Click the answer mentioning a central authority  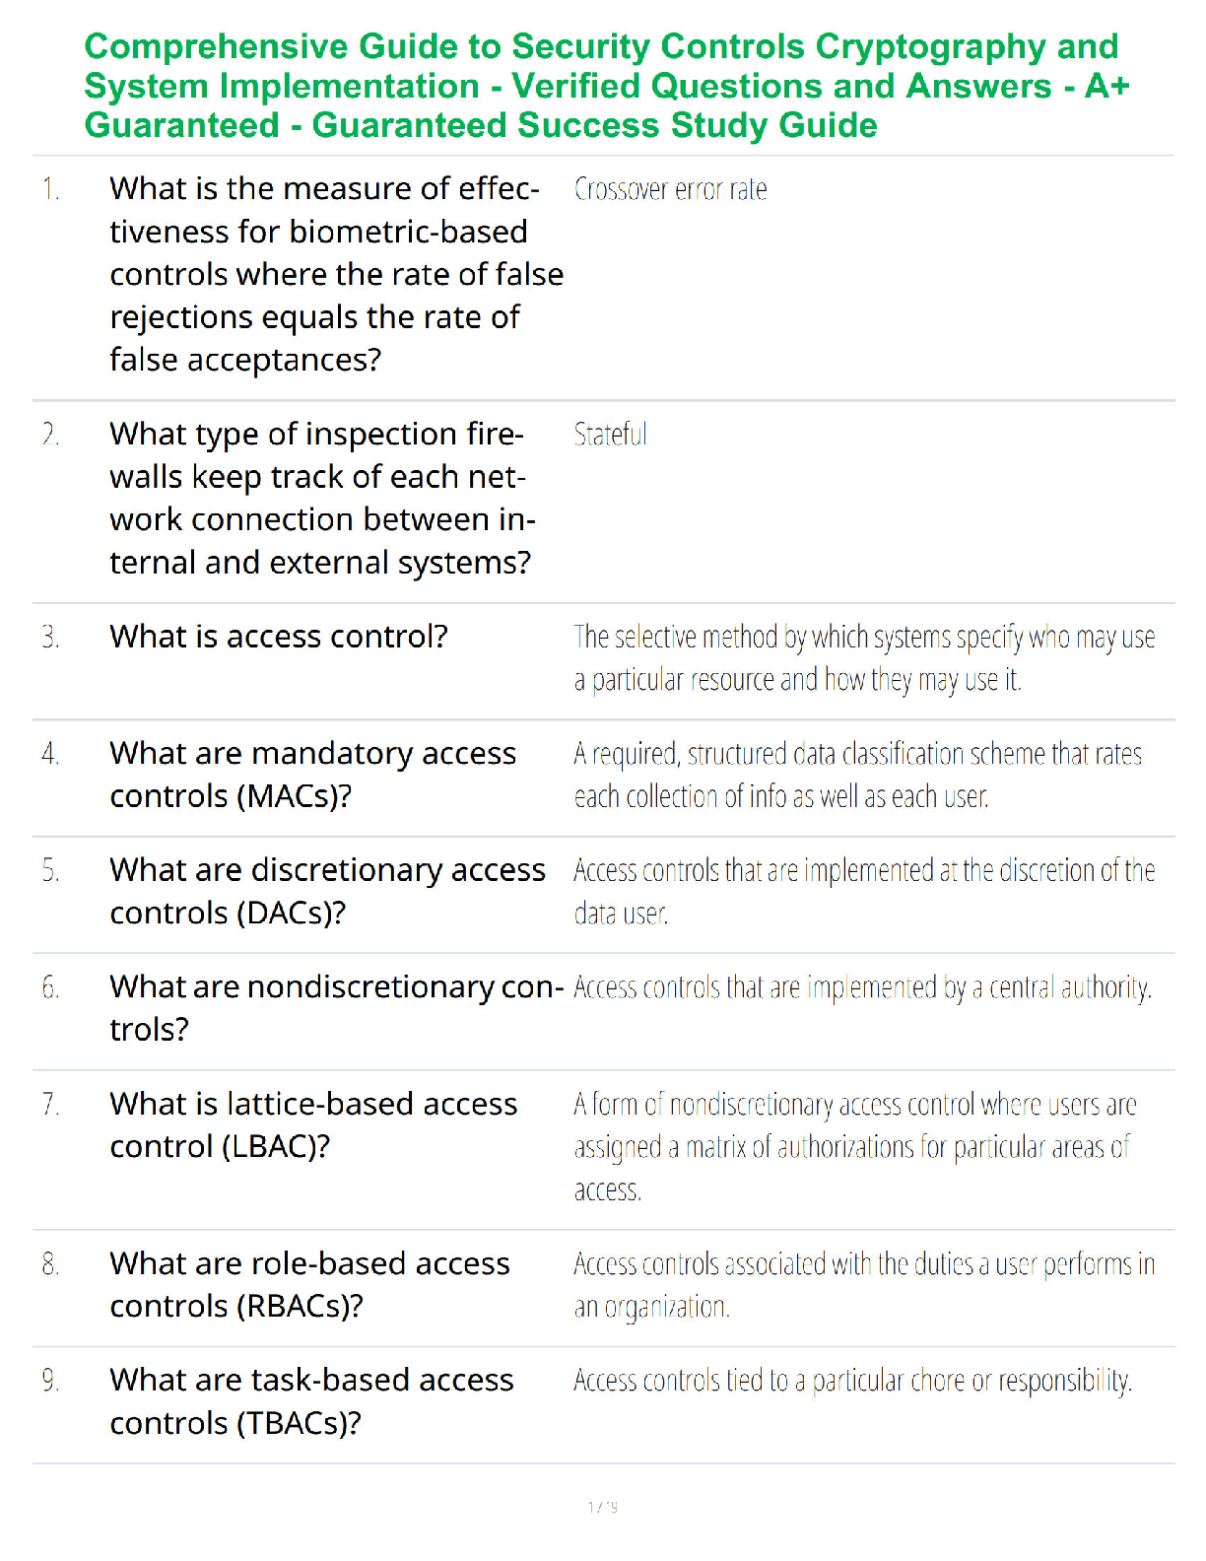[862, 986]
